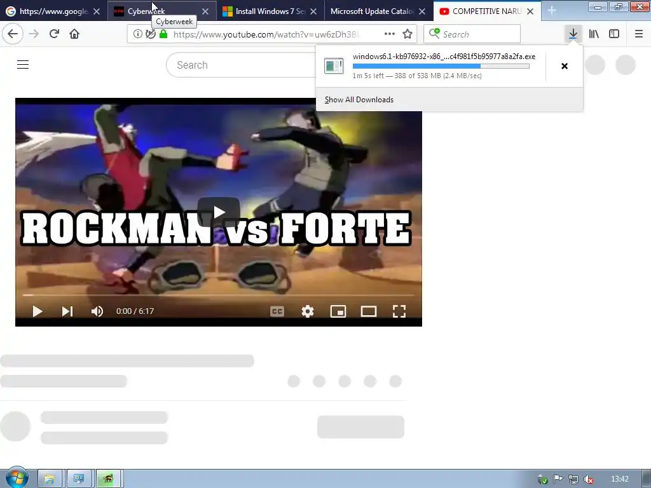Image resolution: width=651 pixels, height=488 pixels.
Task: Open the Downloads toolbar button
Action: point(573,34)
